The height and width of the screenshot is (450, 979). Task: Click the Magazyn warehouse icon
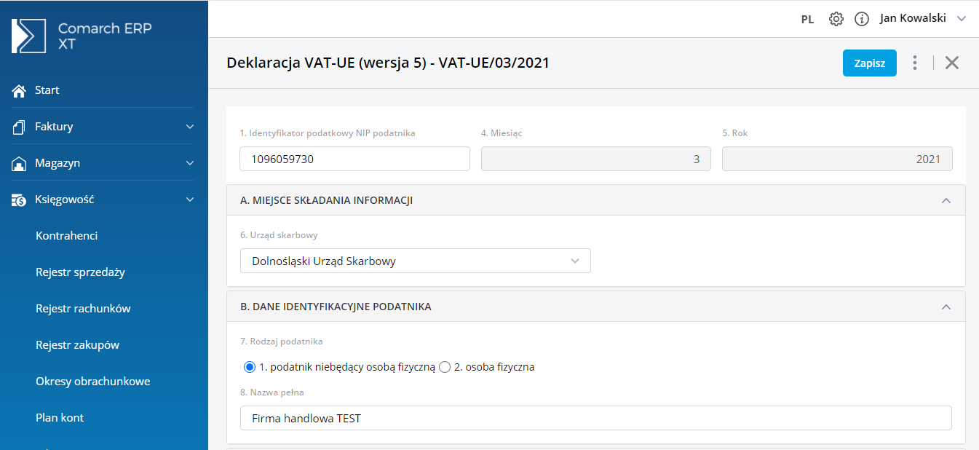(x=20, y=164)
